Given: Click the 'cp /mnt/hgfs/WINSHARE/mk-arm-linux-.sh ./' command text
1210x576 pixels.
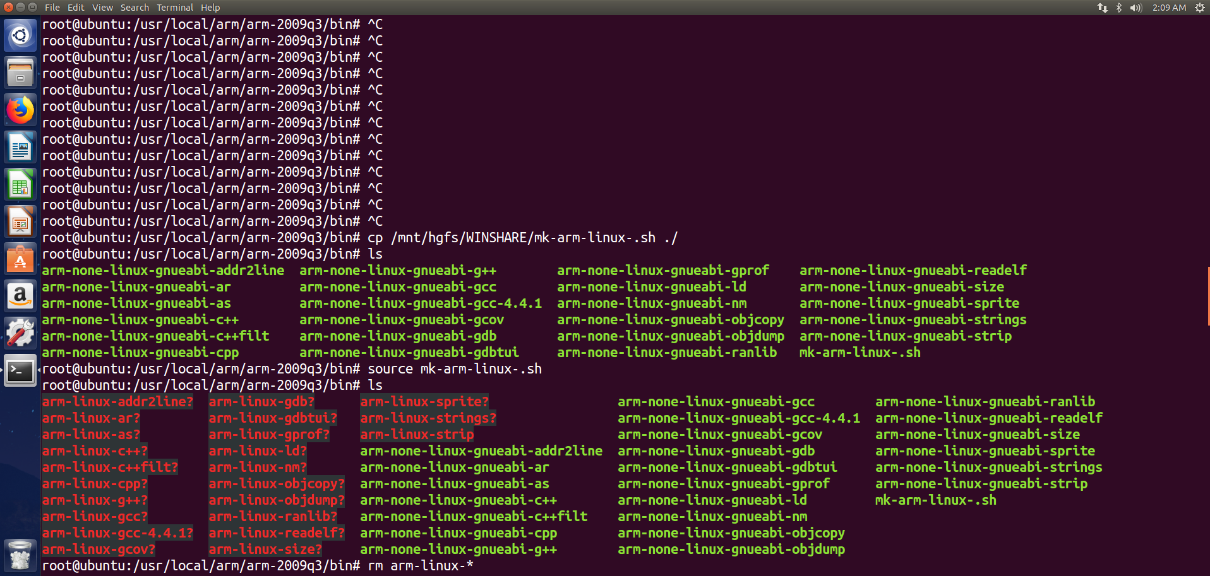Looking at the screenshot, I should tap(523, 238).
